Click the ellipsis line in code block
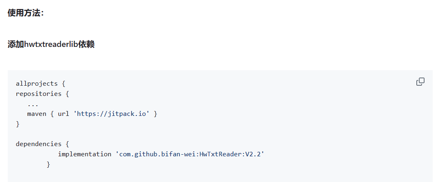 (x=33, y=104)
